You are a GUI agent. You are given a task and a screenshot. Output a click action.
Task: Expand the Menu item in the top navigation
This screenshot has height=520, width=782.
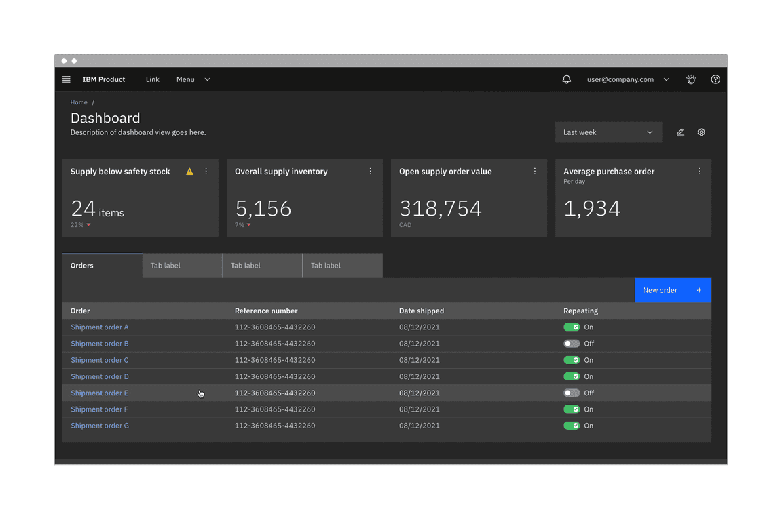pos(193,79)
